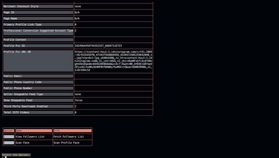Image resolution: width=279 pixels, height=158 pixels.
Task: Click the 'Profile Pic URL HD' label
Action: pos(17,52)
